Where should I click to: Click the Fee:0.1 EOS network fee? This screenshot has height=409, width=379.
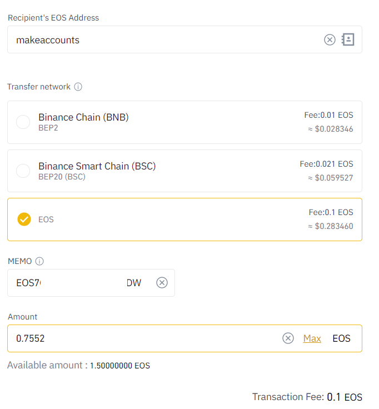coord(331,212)
